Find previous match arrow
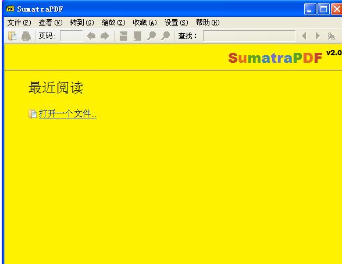This screenshot has height=264, width=342. tap(304, 36)
